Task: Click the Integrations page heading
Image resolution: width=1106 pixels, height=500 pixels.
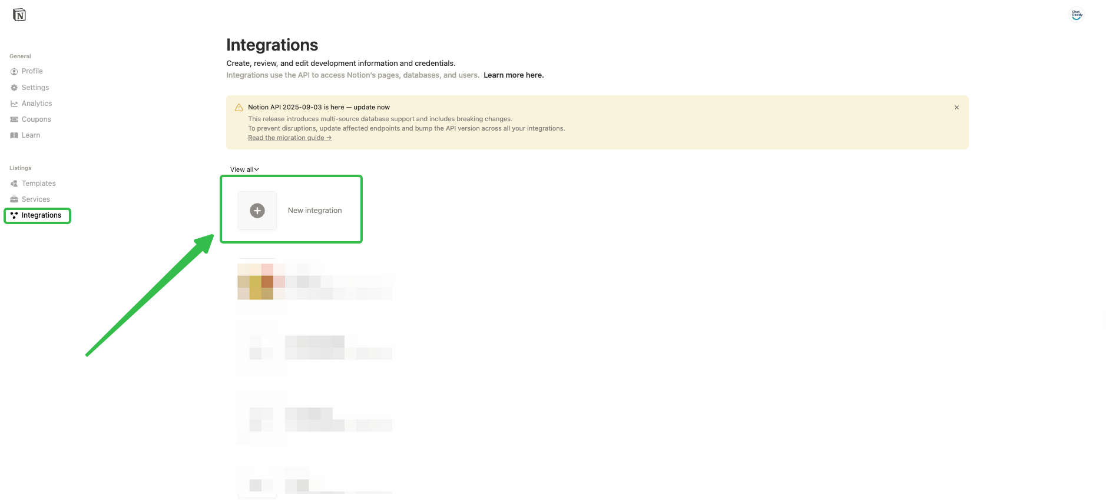Action: (272, 45)
